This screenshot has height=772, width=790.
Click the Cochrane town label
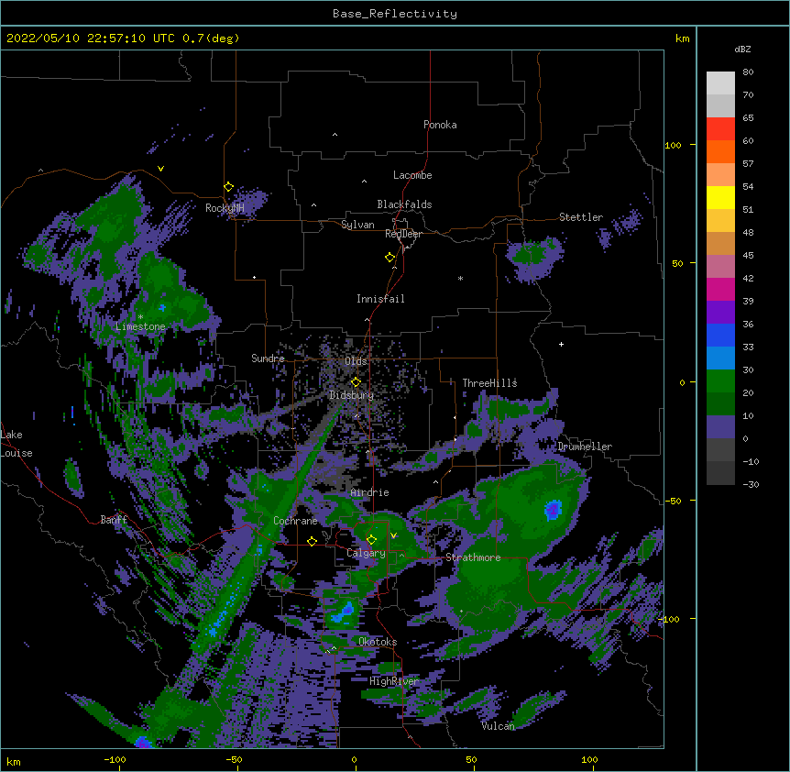click(x=295, y=521)
